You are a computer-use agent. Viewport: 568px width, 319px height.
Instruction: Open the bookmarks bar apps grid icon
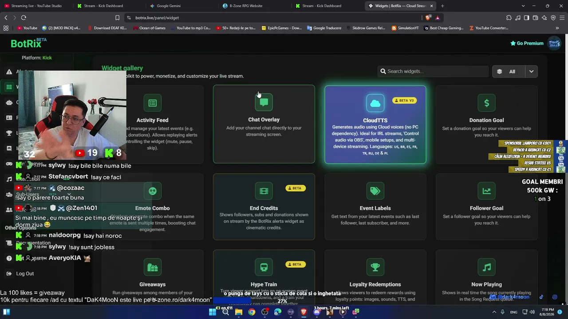[x=6, y=28]
